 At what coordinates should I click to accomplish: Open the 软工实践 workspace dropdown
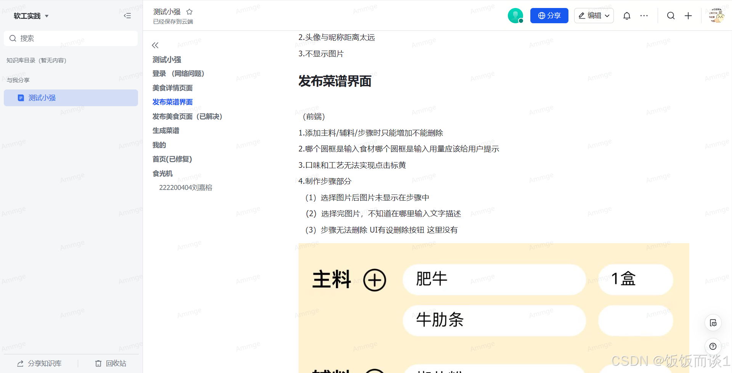click(31, 16)
